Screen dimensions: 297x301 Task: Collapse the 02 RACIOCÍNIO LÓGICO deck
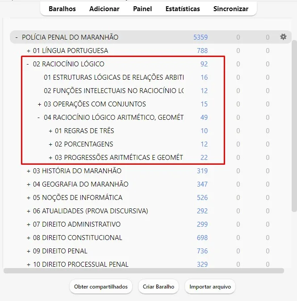point(28,64)
